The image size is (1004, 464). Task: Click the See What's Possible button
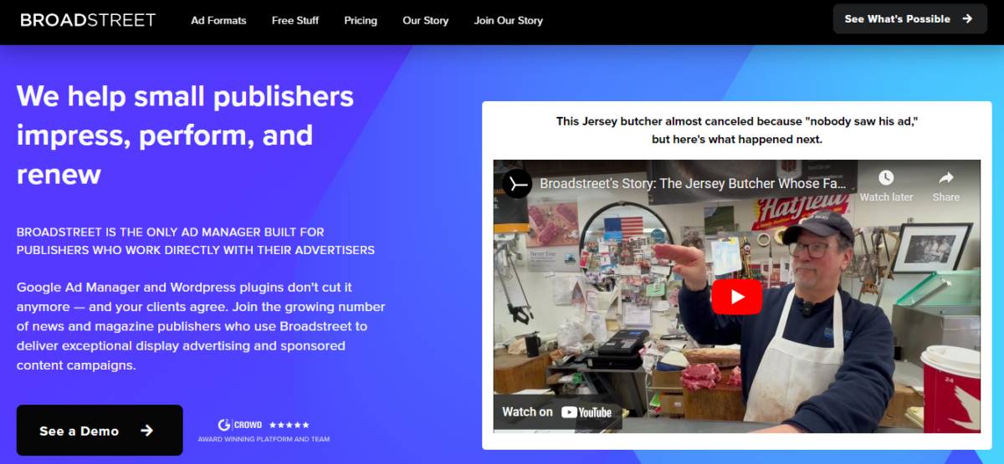coord(909,18)
